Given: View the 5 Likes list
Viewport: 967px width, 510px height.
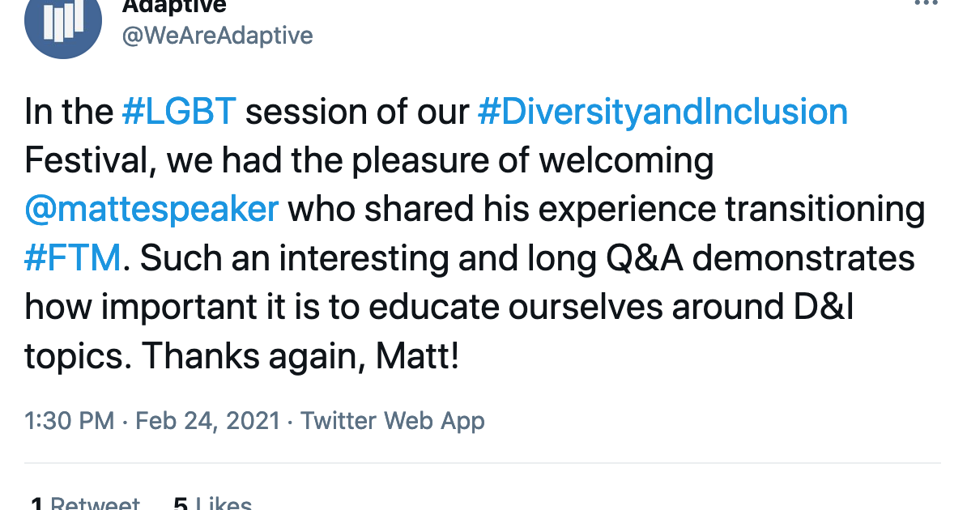Looking at the screenshot, I should (212, 503).
